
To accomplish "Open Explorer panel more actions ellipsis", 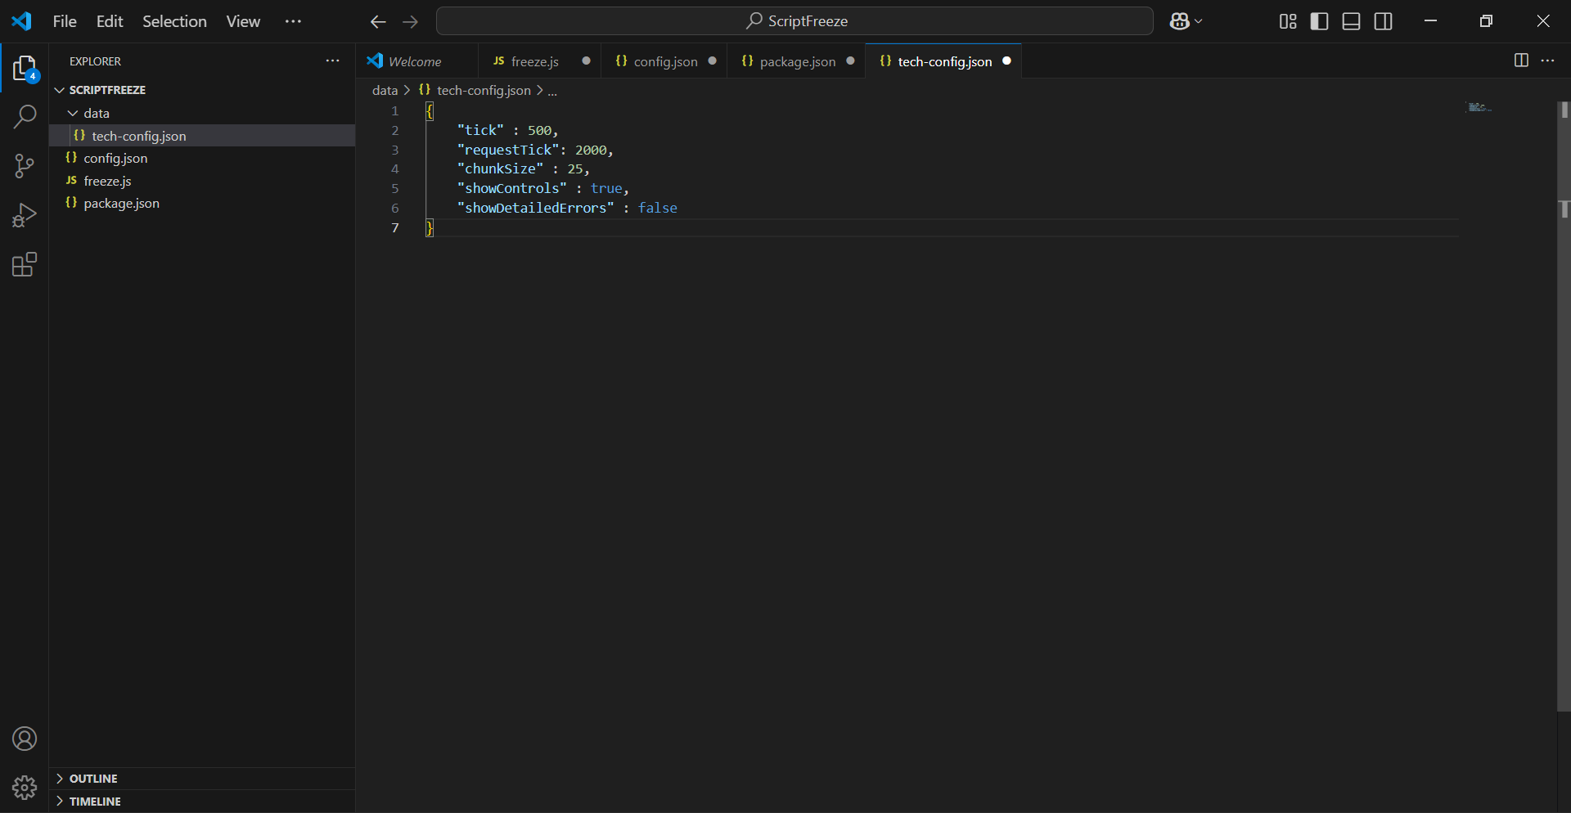I will (x=332, y=61).
